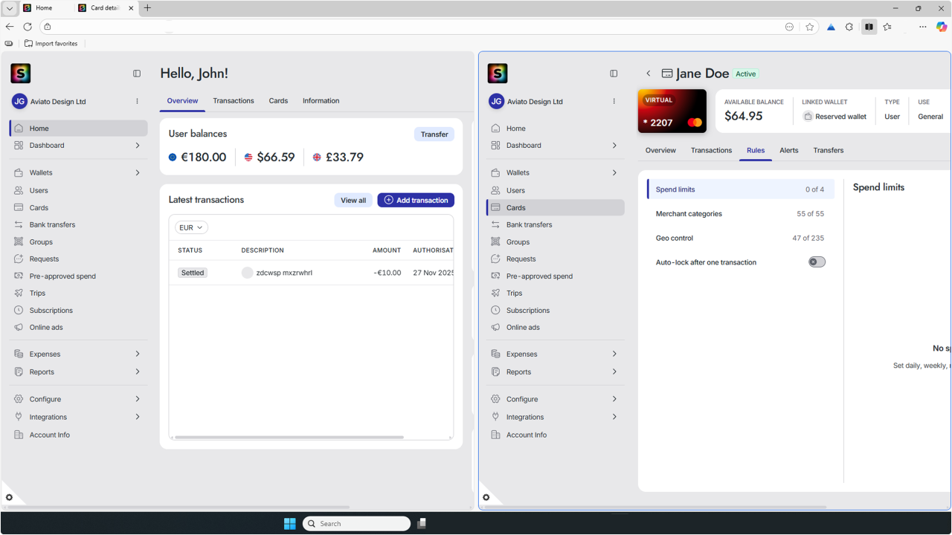Click settings gear in right window corner
Viewport: 952px width, 535px height.
tap(486, 498)
